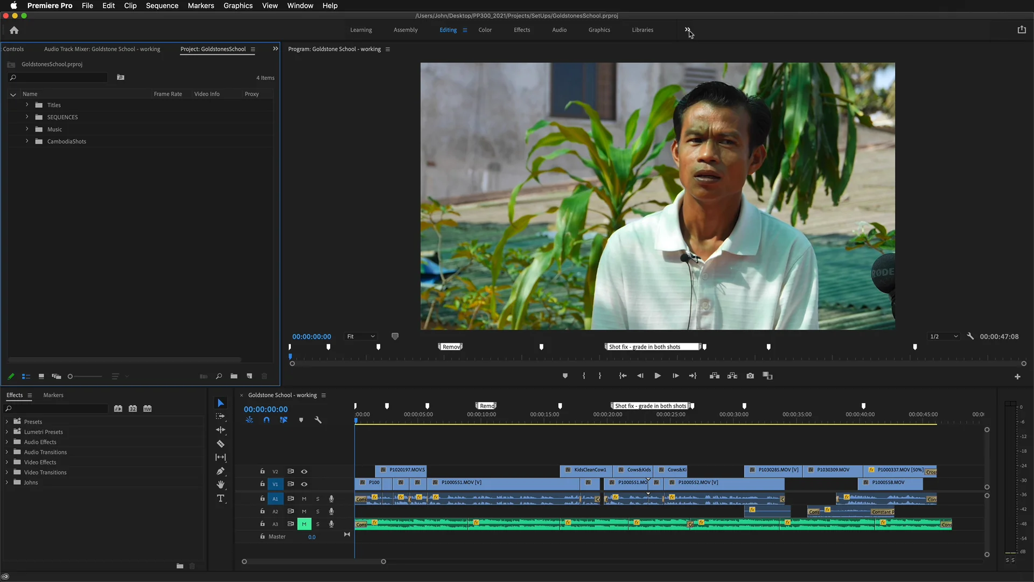Select the Razor tool
The image size is (1034, 582).
tap(220, 444)
